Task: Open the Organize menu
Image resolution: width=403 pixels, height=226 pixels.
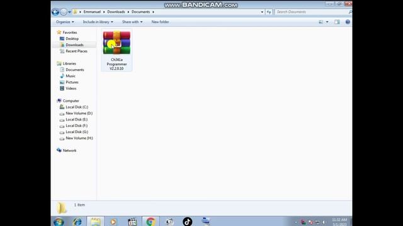Action: click(x=65, y=22)
